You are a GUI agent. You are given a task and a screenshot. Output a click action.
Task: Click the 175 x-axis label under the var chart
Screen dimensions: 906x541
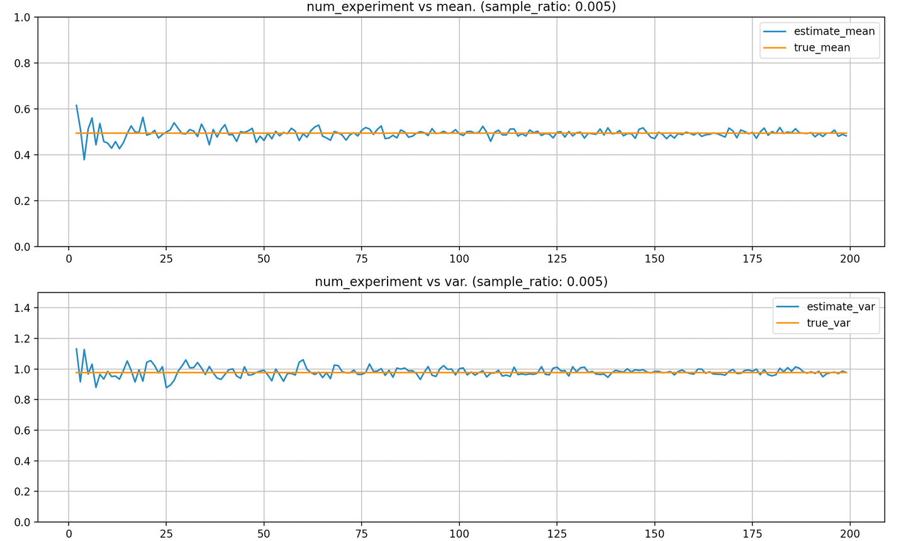click(752, 534)
